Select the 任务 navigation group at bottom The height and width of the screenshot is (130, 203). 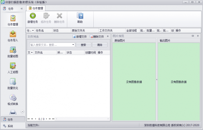click(13, 120)
